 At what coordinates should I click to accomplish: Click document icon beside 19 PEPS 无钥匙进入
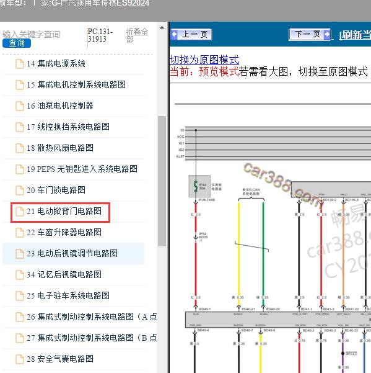20,169
